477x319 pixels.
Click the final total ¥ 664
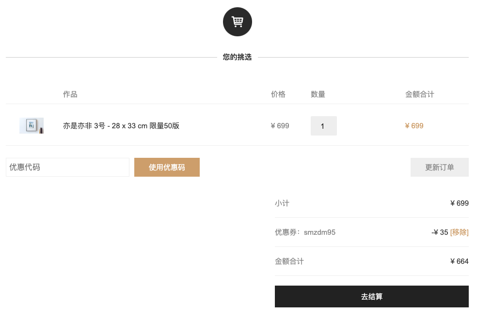click(460, 261)
